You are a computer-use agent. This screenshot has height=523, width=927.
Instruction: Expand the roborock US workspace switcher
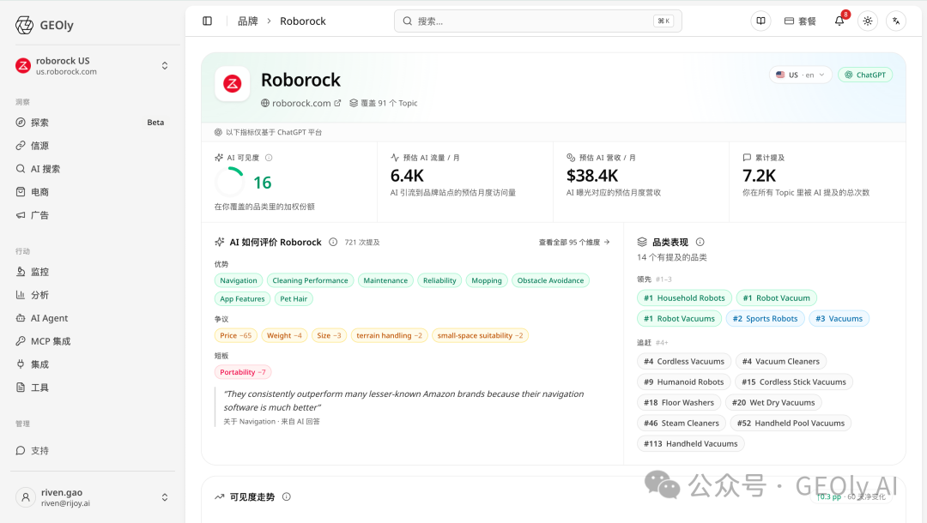tap(165, 65)
